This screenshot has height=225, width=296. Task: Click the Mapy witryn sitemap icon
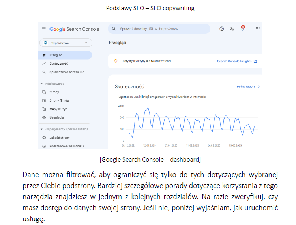[44, 109]
